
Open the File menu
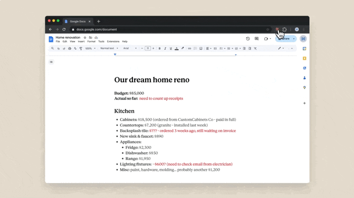pyautogui.click(x=58, y=41)
